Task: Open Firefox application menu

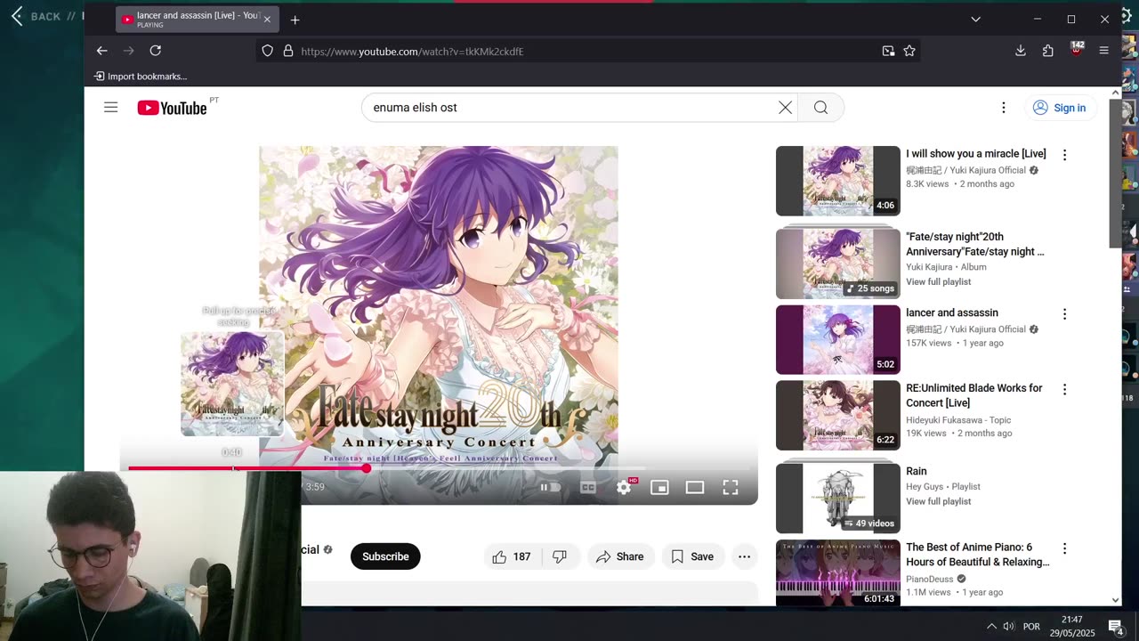Action: tap(1103, 51)
